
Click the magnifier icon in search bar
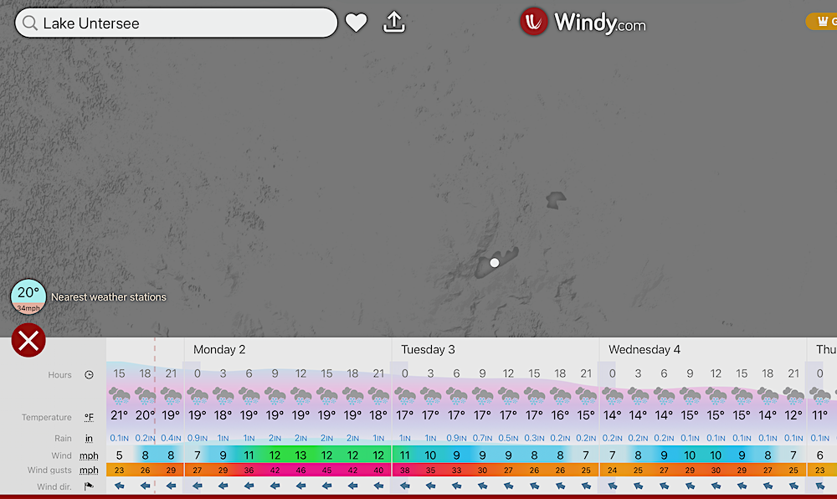point(30,23)
